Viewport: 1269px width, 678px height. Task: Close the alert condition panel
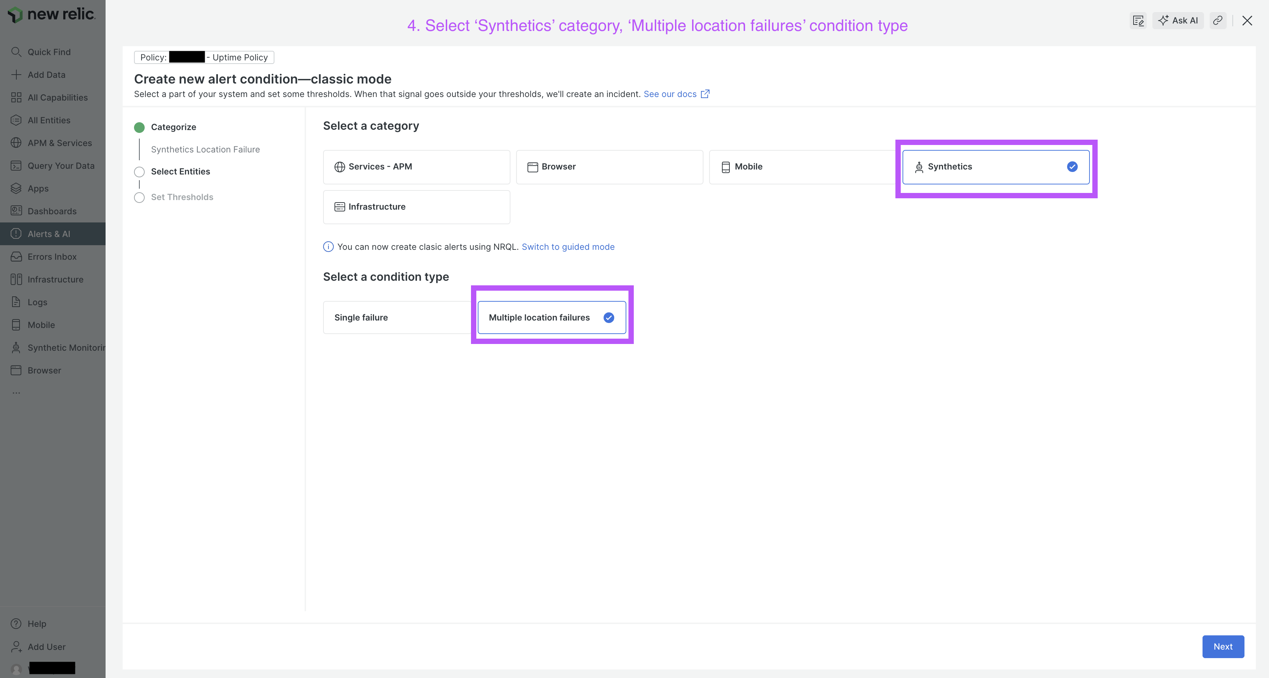point(1247,20)
